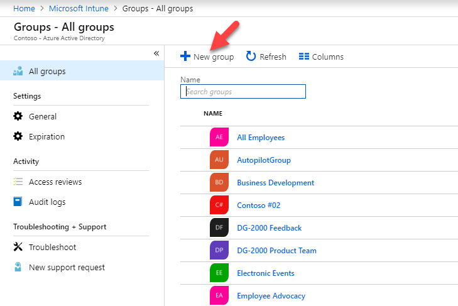Open the All Employees group
The height and width of the screenshot is (306, 458).
pyautogui.click(x=261, y=138)
